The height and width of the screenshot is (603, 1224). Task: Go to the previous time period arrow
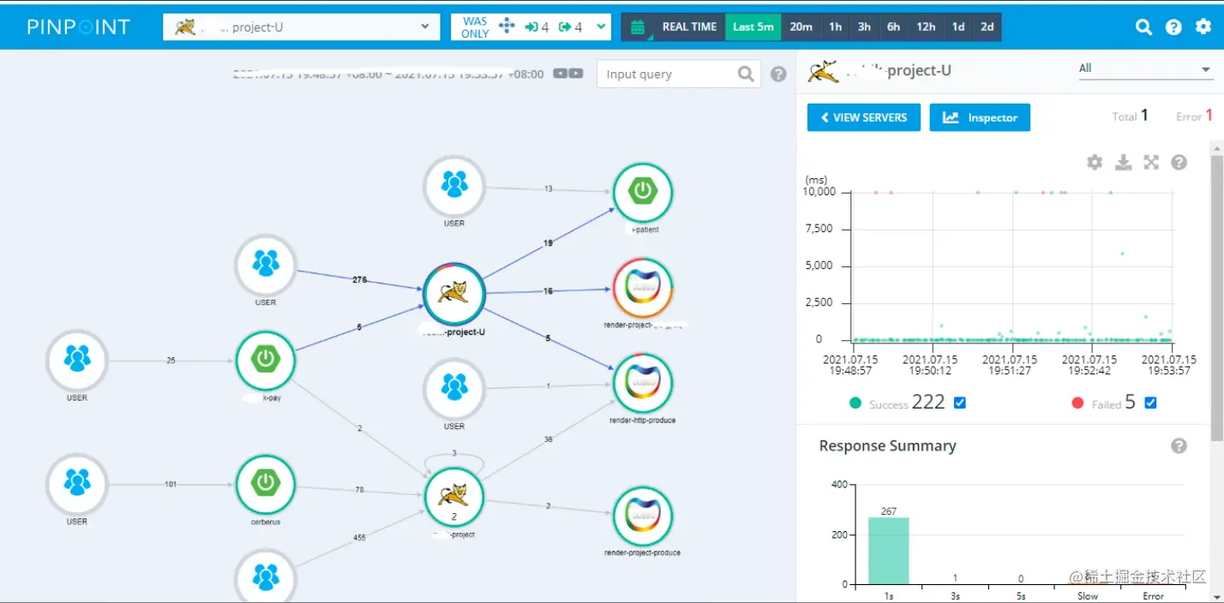[560, 74]
